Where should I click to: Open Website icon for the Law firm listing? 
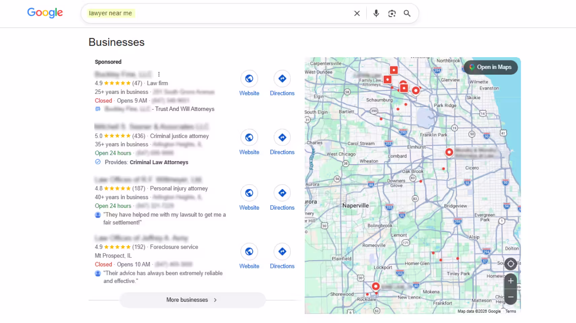[249, 78]
